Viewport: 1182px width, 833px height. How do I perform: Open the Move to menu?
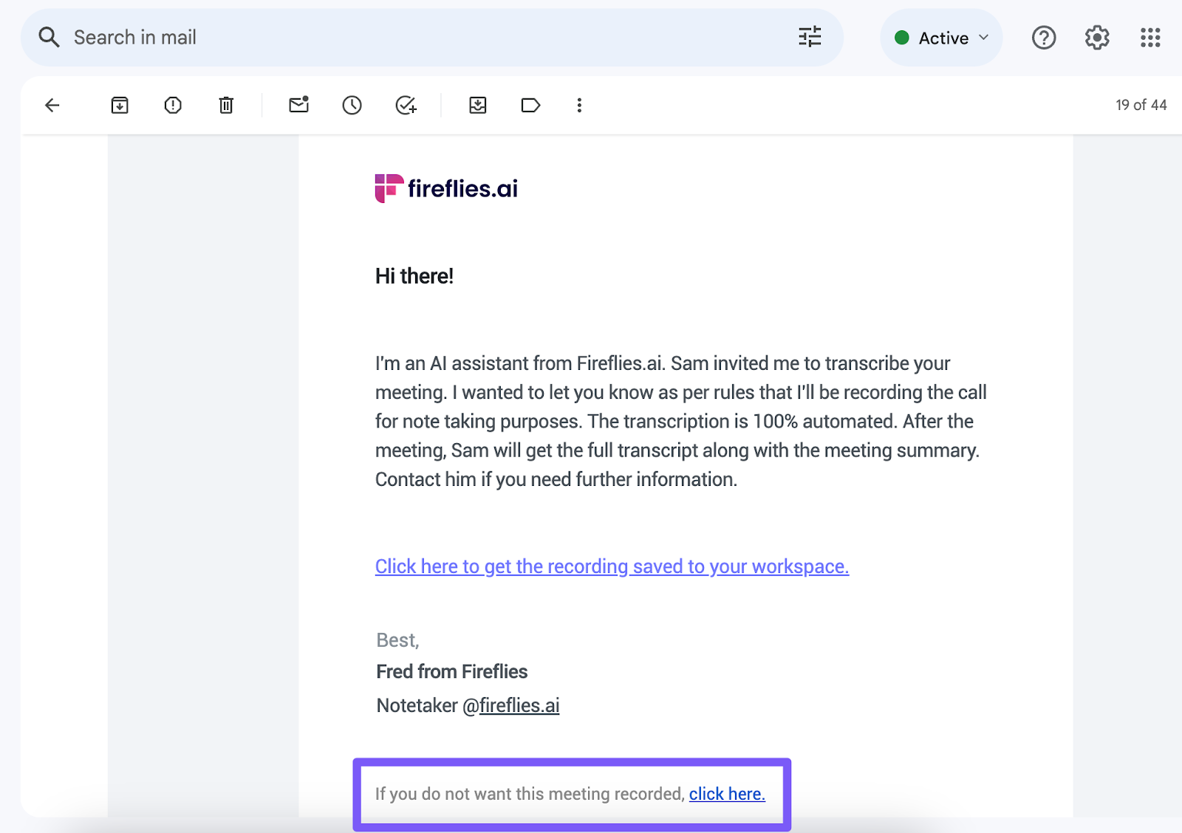pos(478,106)
